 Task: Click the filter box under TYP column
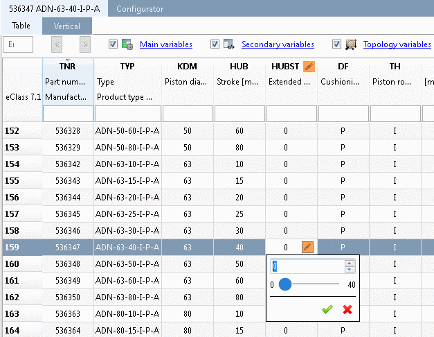[128, 114]
